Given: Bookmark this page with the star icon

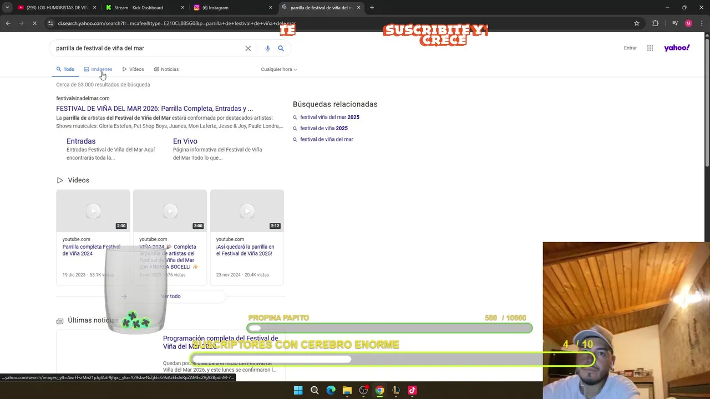Looking at the screenshot, I should click(x=637, y=23).
